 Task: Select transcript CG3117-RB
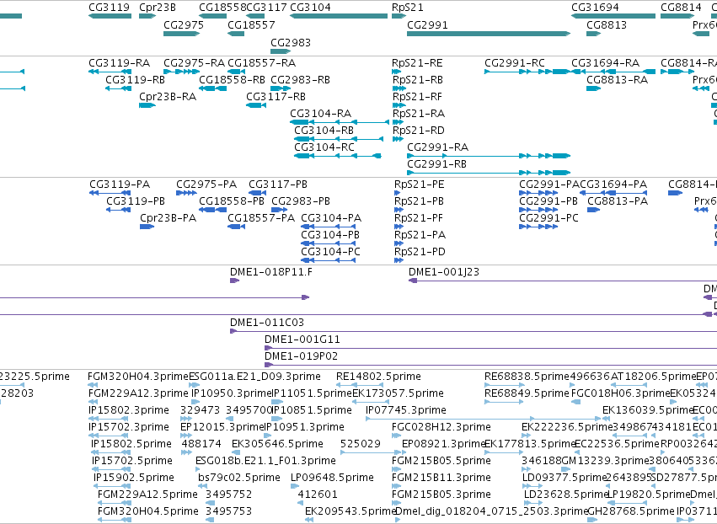(276, 97)
